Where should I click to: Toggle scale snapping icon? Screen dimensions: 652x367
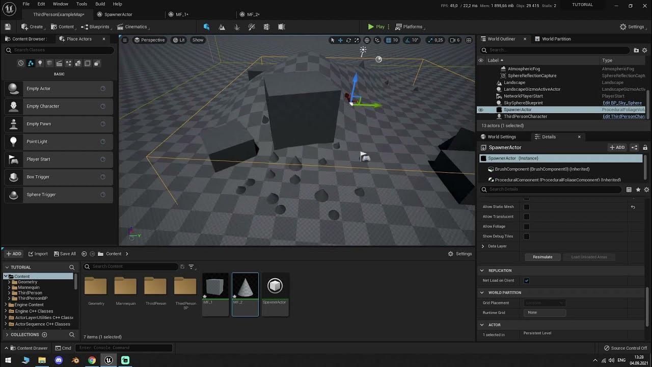(430, 40)
